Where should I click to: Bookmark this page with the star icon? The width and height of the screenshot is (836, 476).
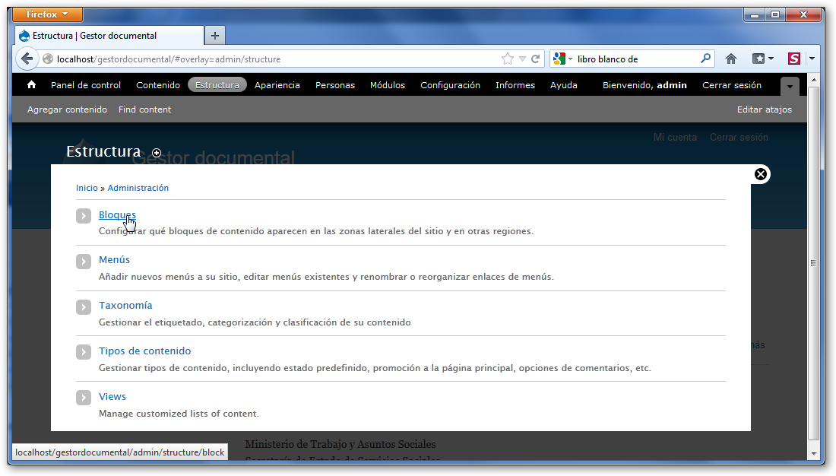[x=507, y=59]
